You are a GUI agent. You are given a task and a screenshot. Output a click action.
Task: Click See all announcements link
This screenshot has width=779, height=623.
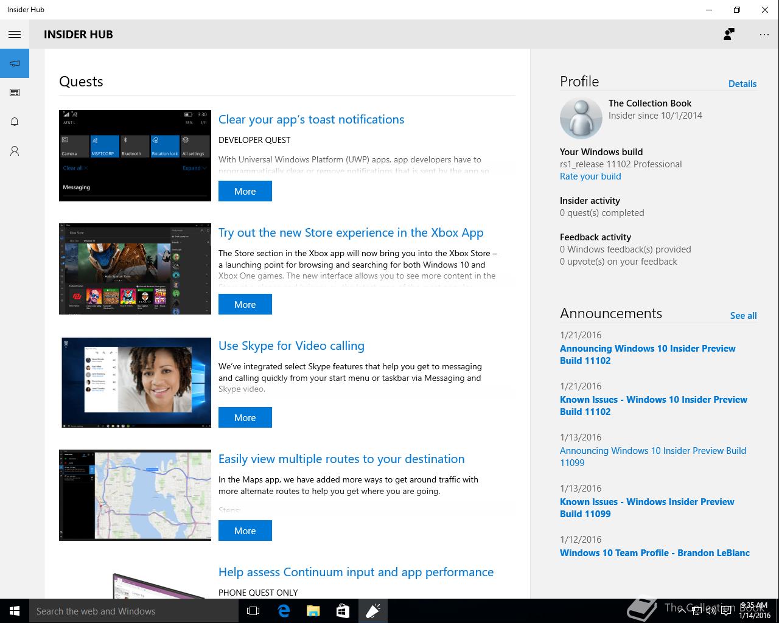click(743, 316)
